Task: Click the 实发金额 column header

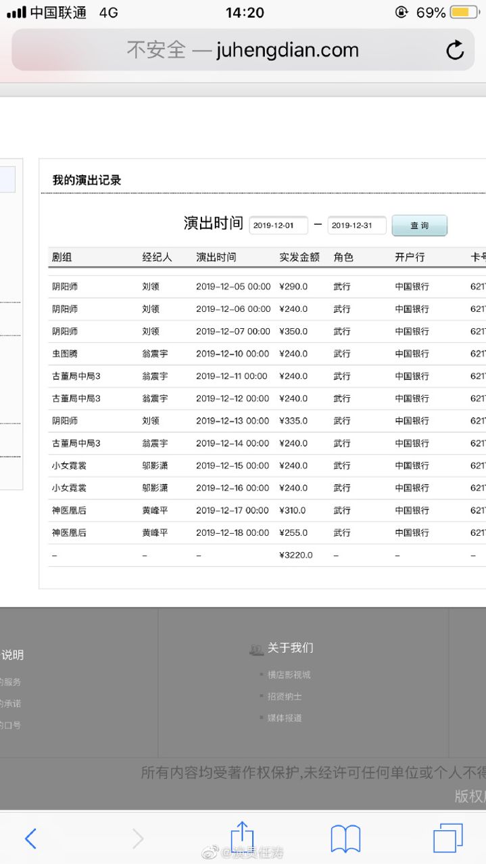Action: (x=299, y=257)
